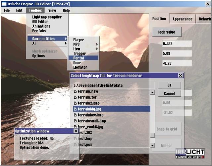Click the file icon next to terrainlow.bmp
The image size is (212, 166).
pyautogui.click(x=75, y=115)
